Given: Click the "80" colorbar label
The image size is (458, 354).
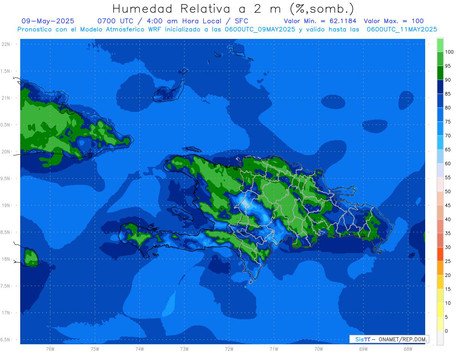Looking at the screenshot, I should 448,108.
